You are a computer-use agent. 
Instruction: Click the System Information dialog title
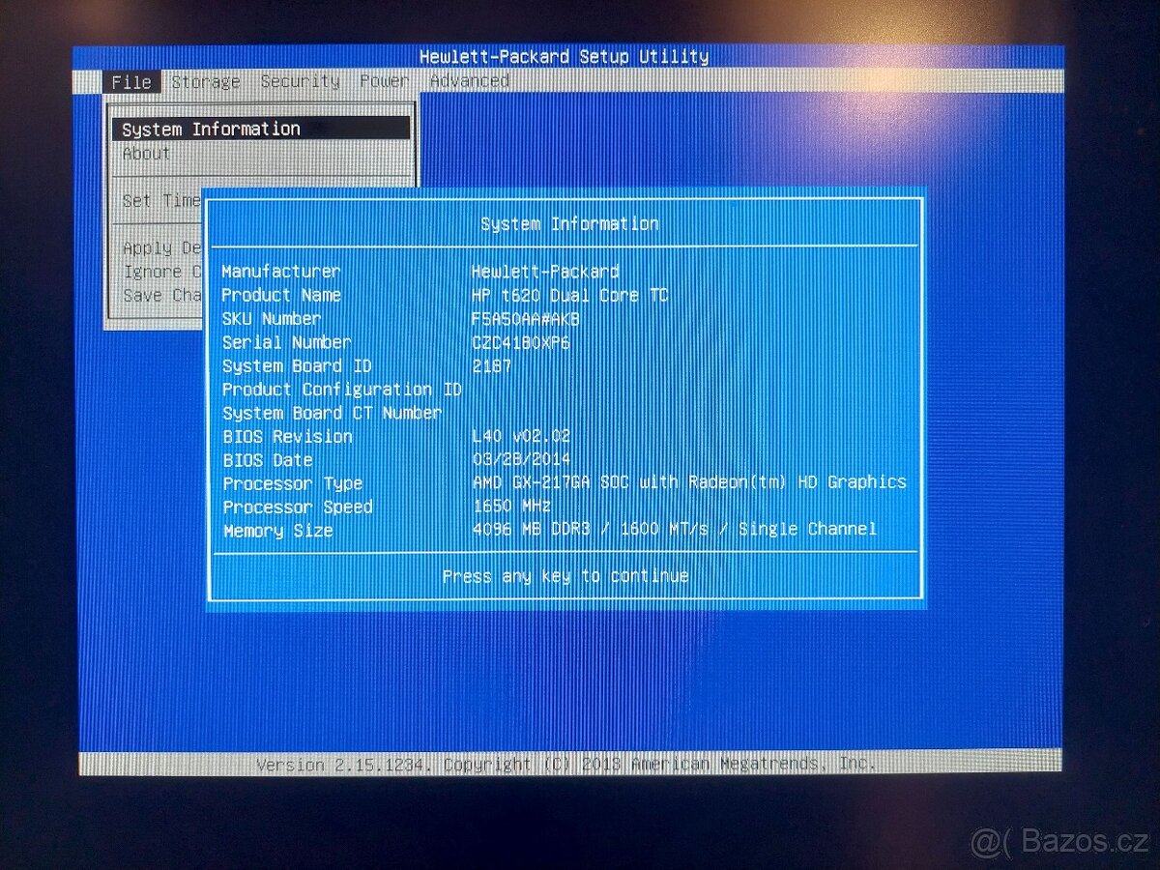pyautogui.click(x=569, y=223)
